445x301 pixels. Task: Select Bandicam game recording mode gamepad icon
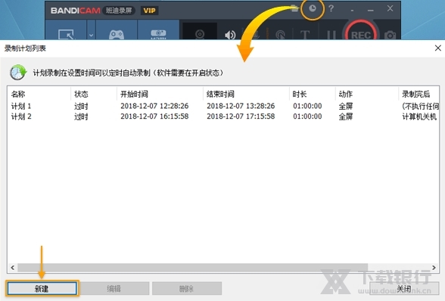coord(117,29)
